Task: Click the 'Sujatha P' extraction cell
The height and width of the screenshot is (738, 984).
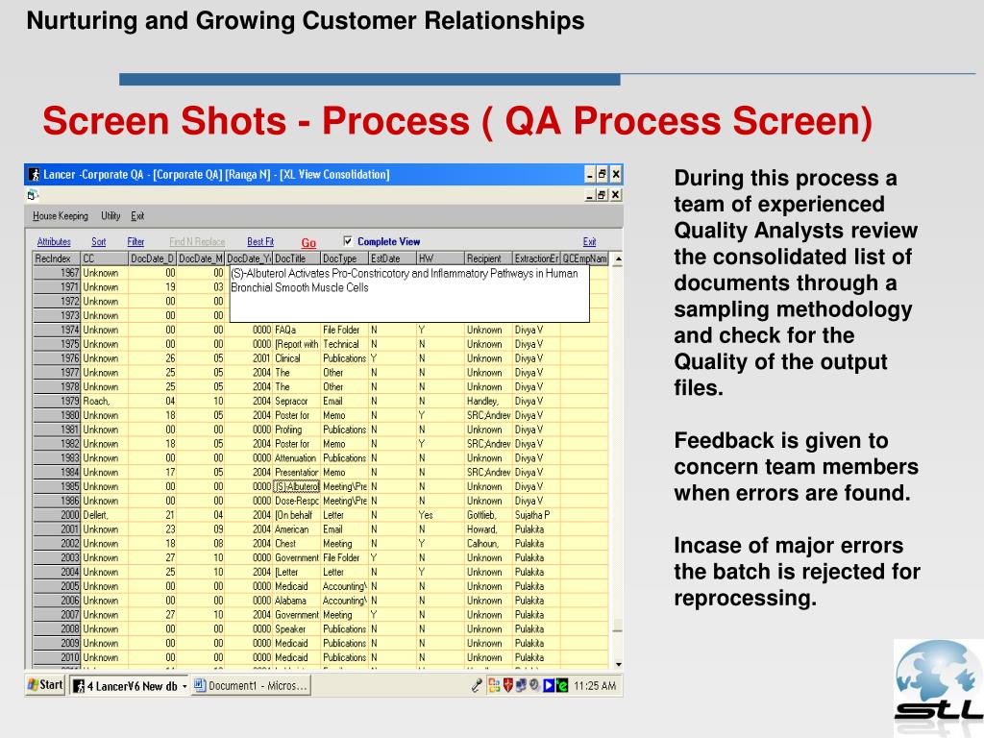Action: pyautogui.click(x=536, y=515)
